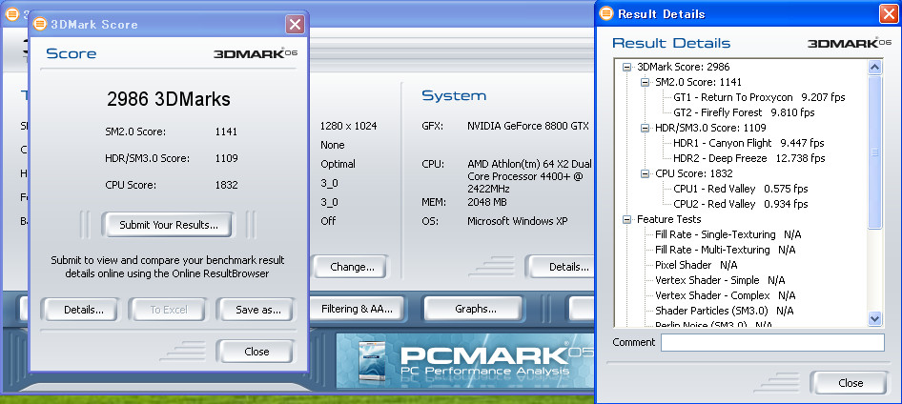Viewport: 902px width, 404px height.
Task: Click the Save as button
Action: point(257,310)
